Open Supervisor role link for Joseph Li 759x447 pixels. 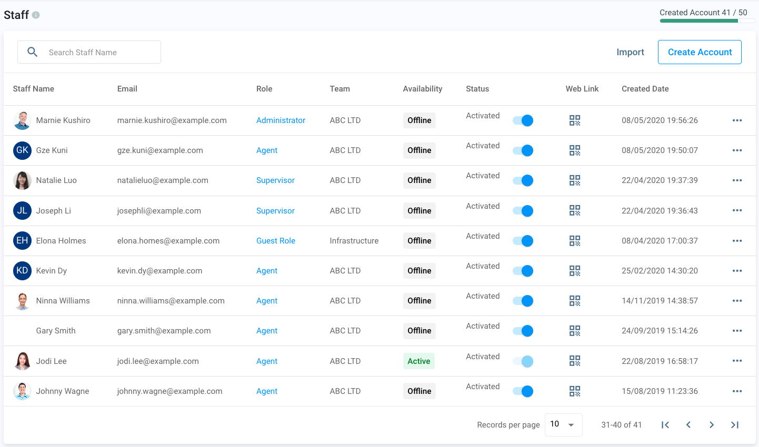pos(275,211)
